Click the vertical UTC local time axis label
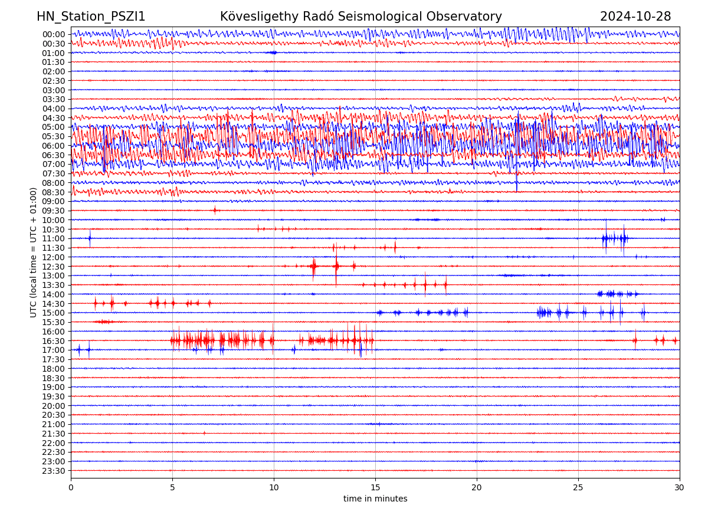This screenshot has width=708, height=531. (x=34, y=252)
